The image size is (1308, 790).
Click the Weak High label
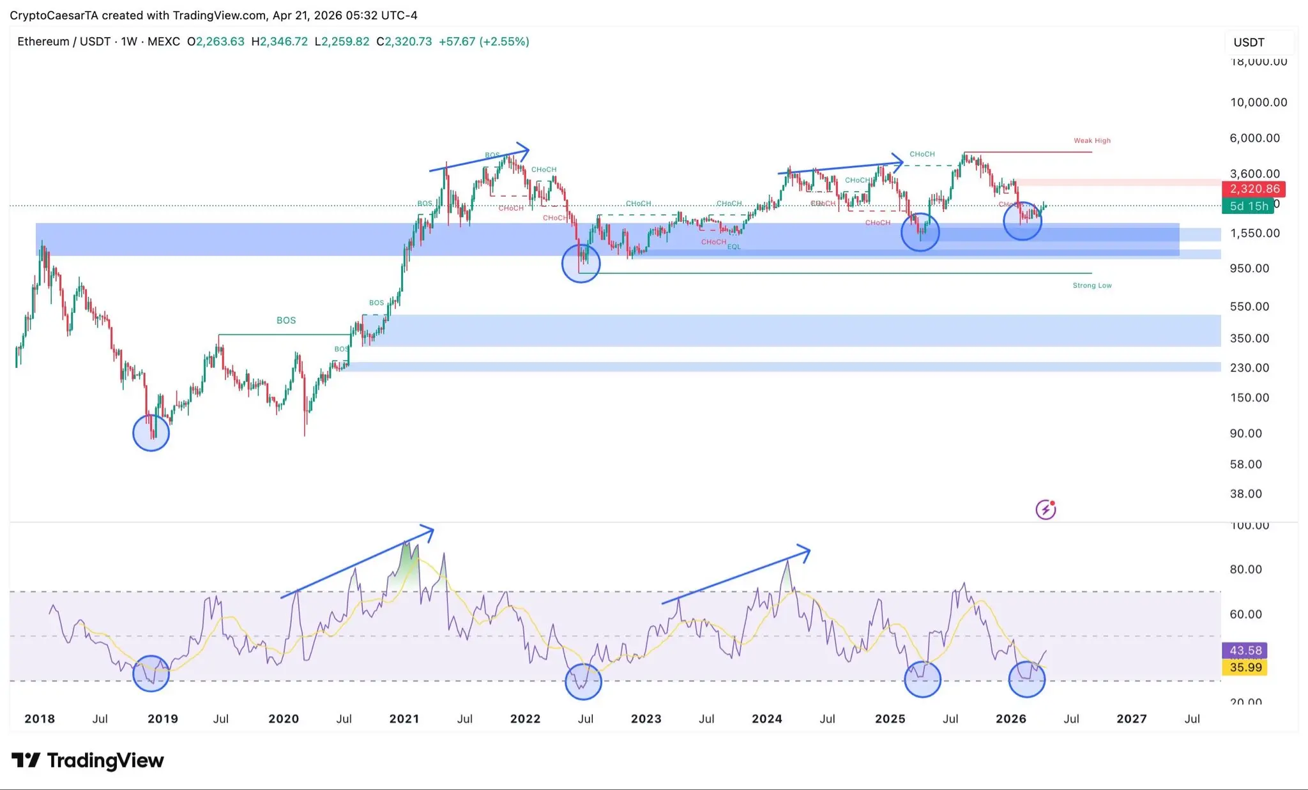[x=1091, y=141]
